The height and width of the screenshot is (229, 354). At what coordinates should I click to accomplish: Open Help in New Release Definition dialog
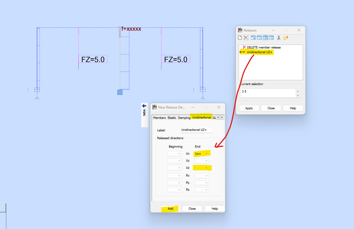tap(215, 209)
